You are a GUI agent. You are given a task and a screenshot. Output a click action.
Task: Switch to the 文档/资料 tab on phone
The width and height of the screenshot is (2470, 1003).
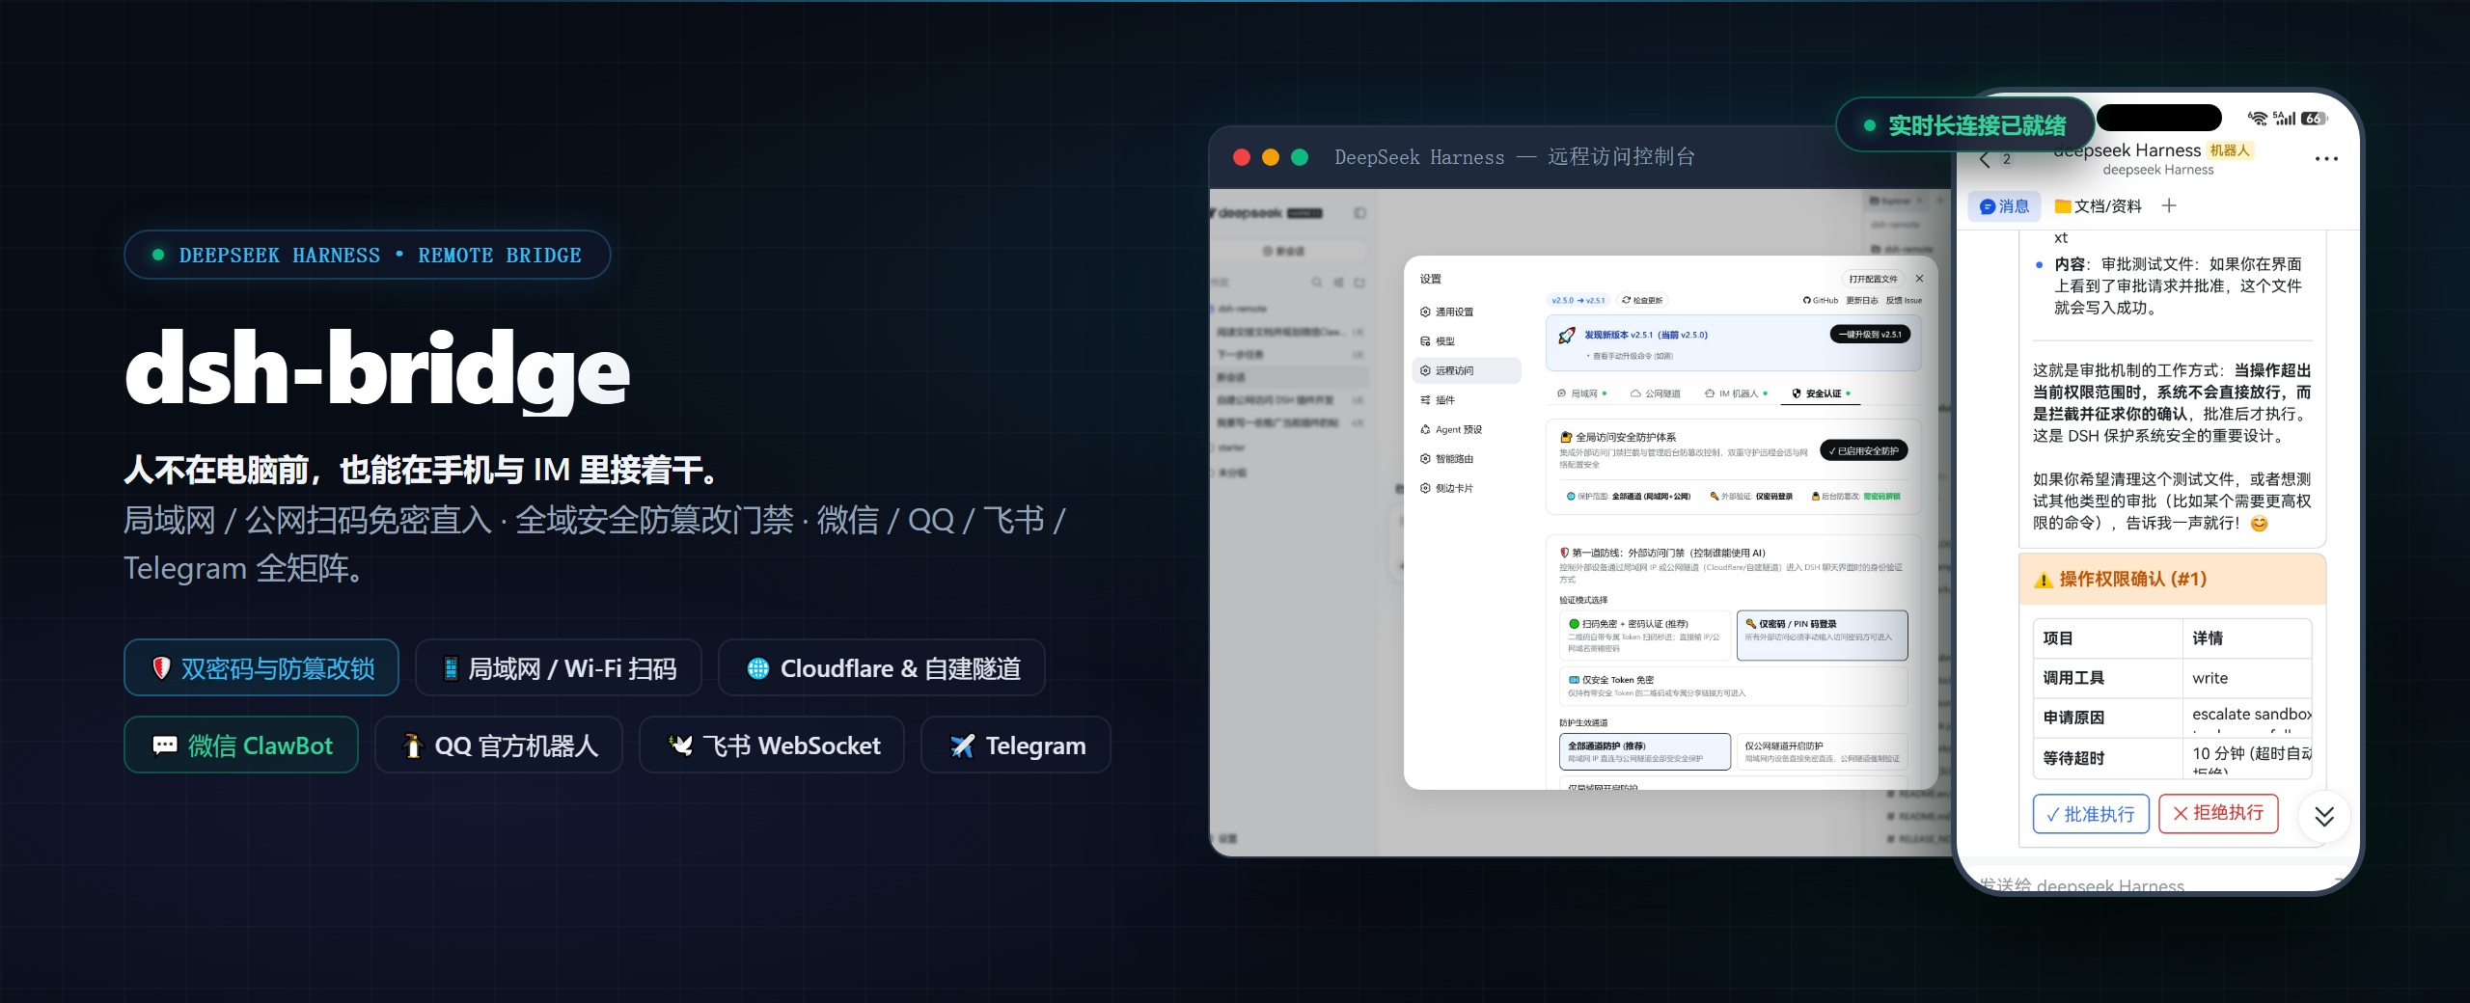click(2098, 206)
